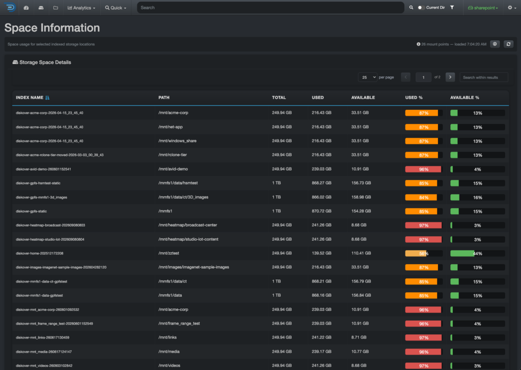Go to the previous results page
The image size is (521, 370).
click(406, 77)
